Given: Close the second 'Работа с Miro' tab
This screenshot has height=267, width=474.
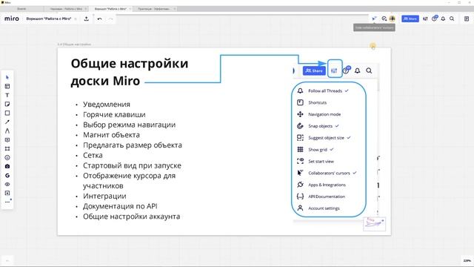Looking at the screenshot, I should (86, 9).
